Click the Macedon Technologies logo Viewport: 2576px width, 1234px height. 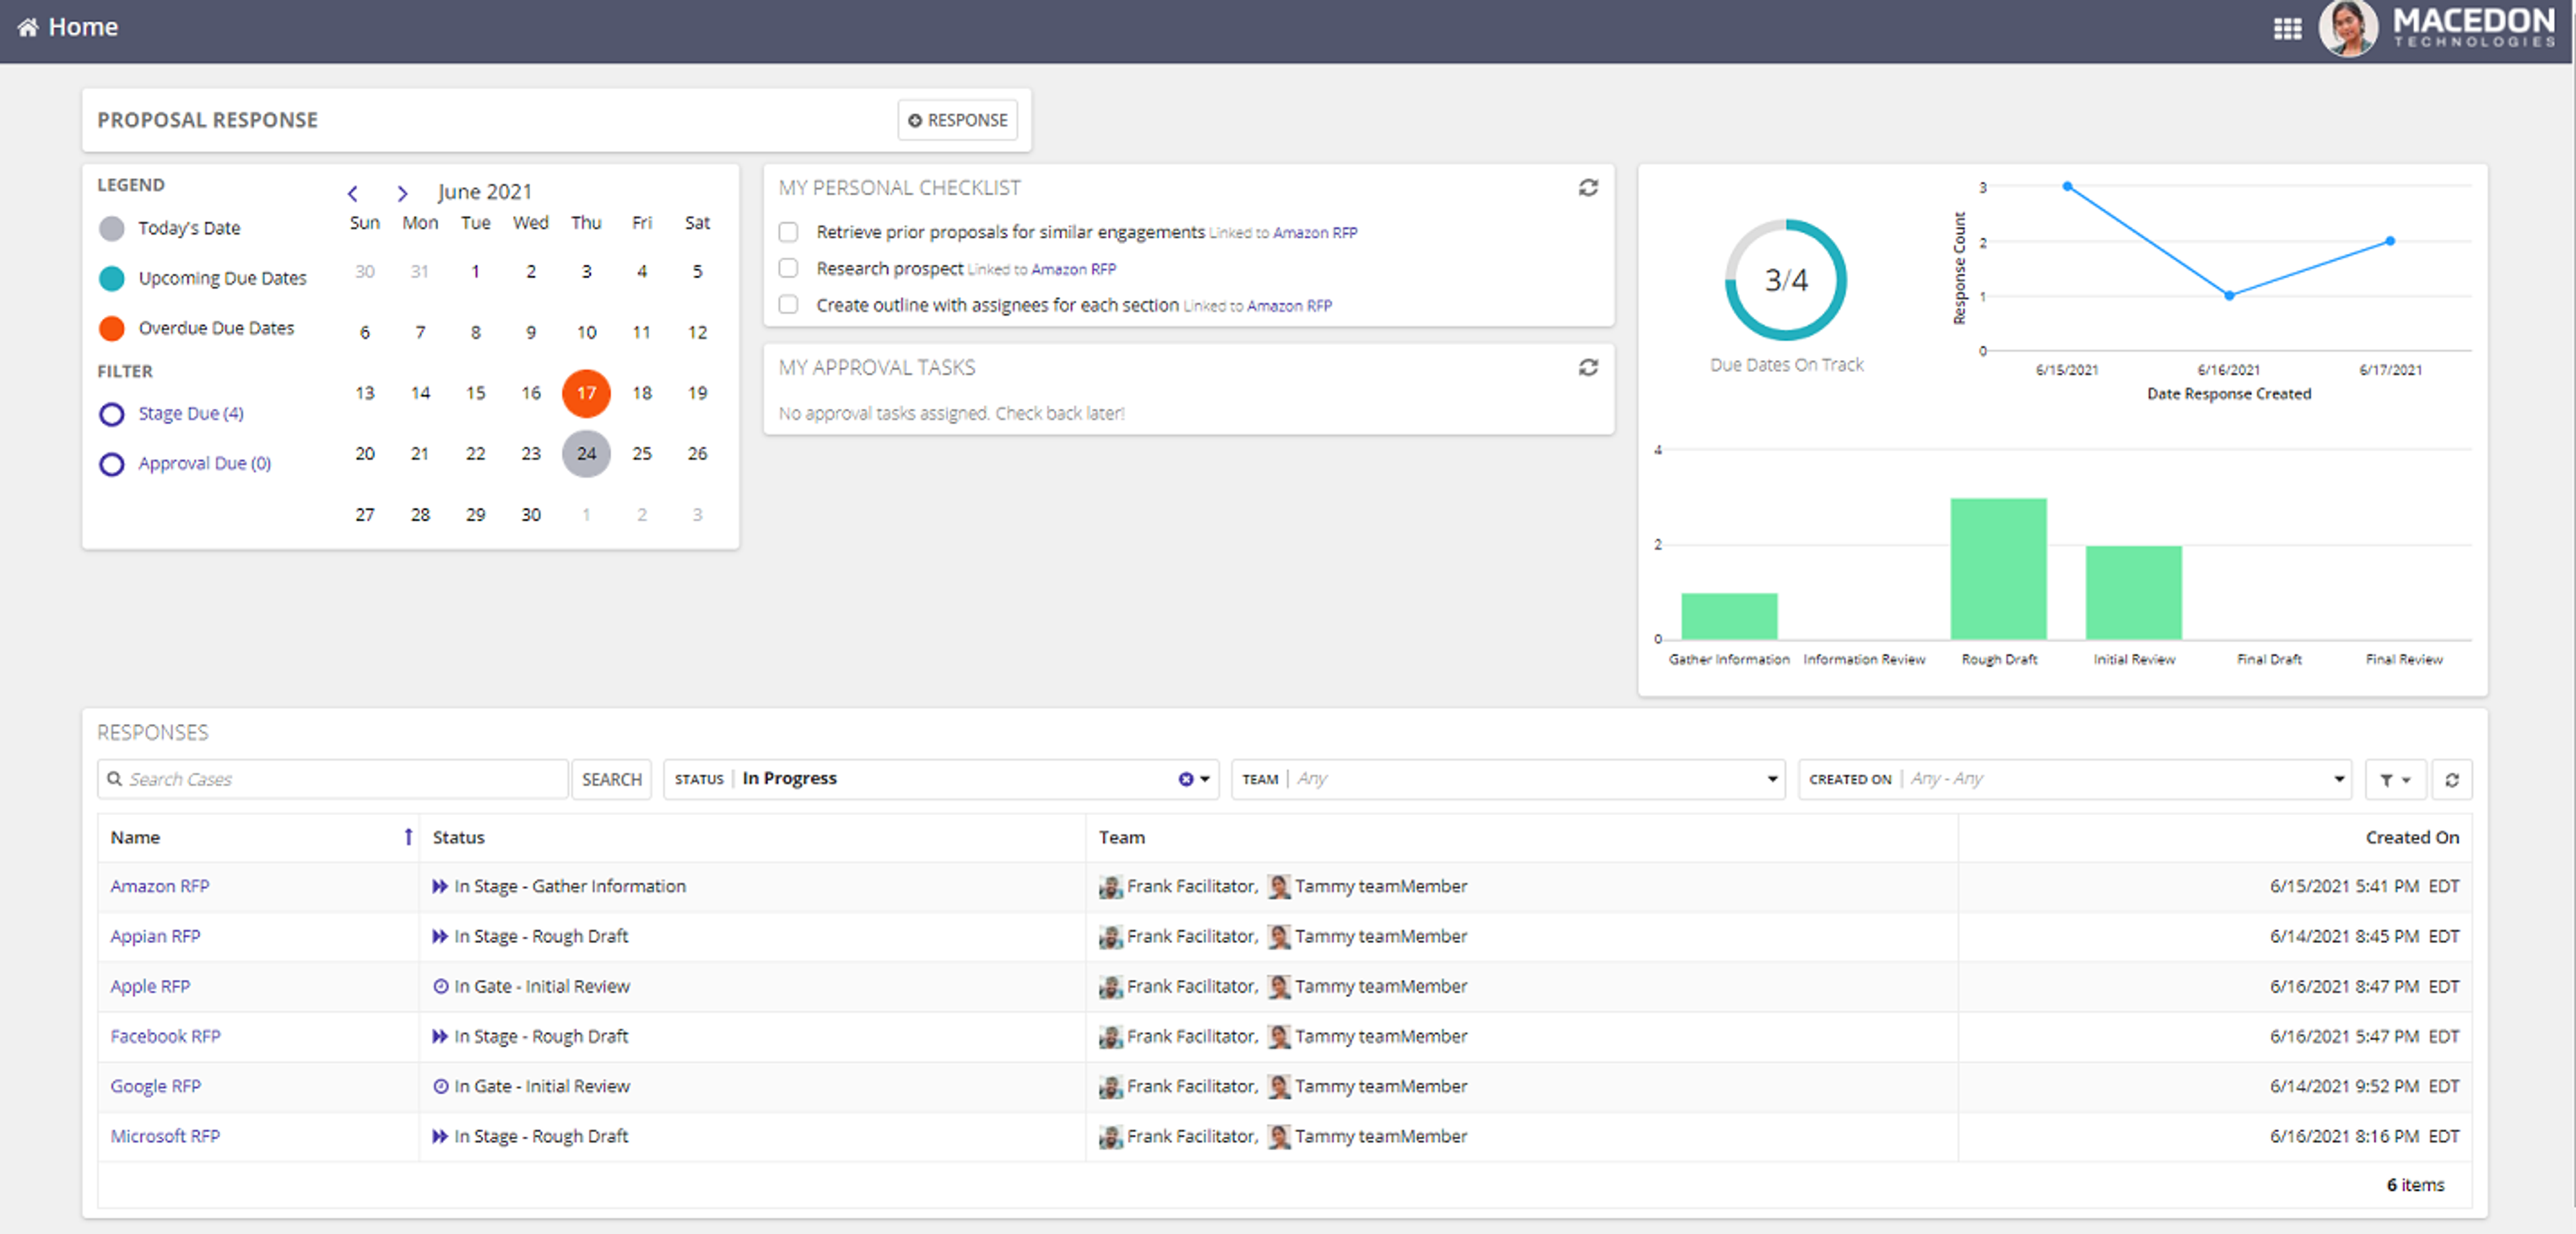(2473, 27)
